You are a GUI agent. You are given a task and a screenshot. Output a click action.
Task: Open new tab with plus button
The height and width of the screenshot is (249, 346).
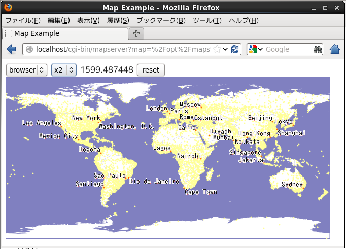tap(136, 33)
